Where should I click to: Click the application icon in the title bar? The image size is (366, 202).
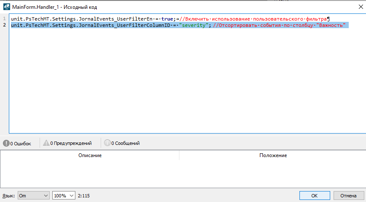point(7,7)
